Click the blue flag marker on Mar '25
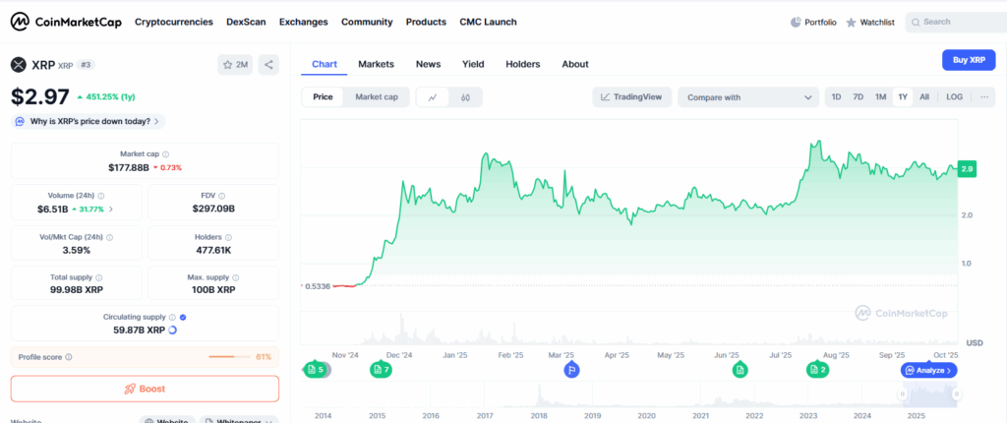Image resolution: width=1007 pixels, height=423 pixels. (571, 370)
